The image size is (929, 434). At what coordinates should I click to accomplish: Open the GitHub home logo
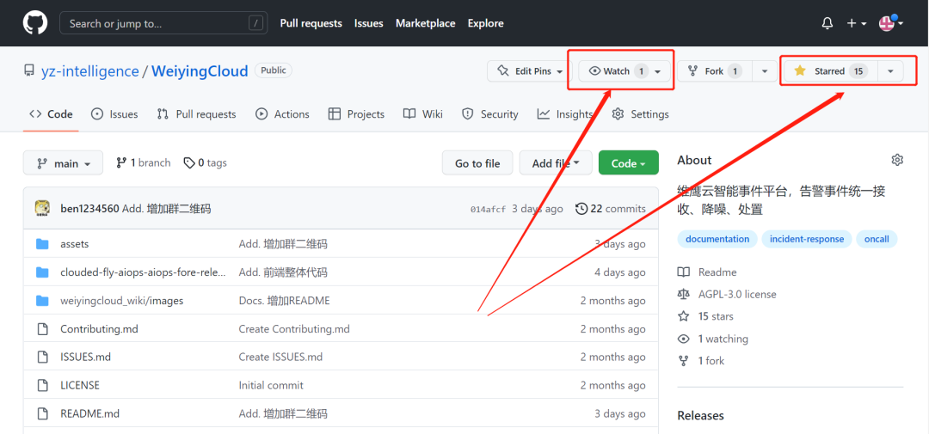click(x=35, y=23)
